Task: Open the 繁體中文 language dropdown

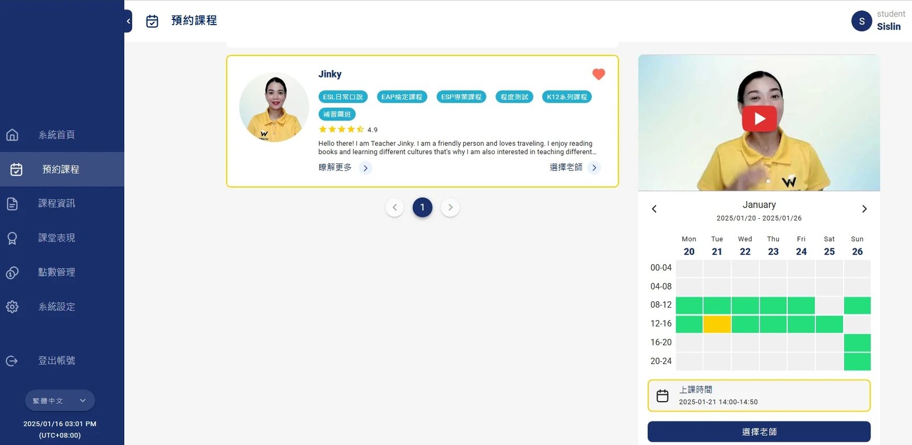Action: click(x=60, y=401)
